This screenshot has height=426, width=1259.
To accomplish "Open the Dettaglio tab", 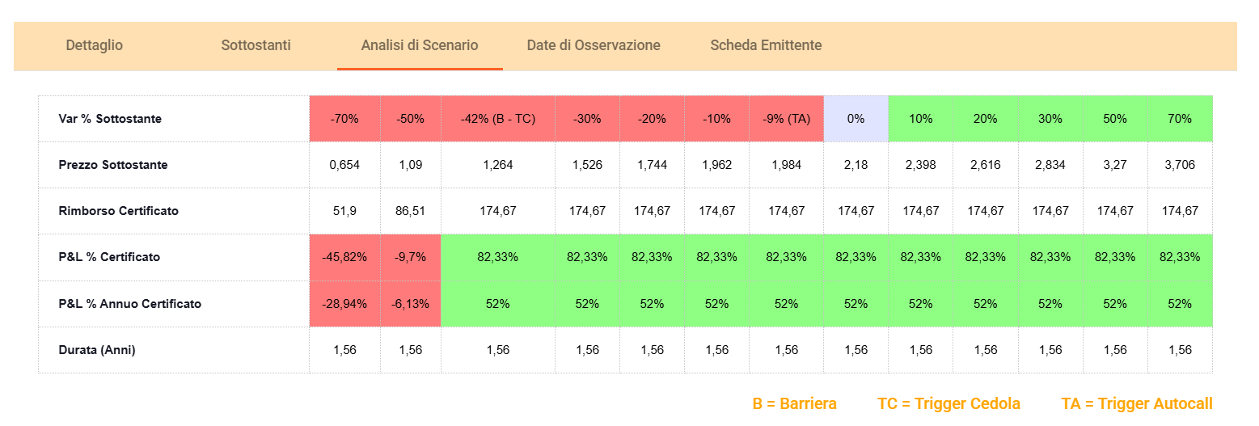I will click(x=95, y=45).
